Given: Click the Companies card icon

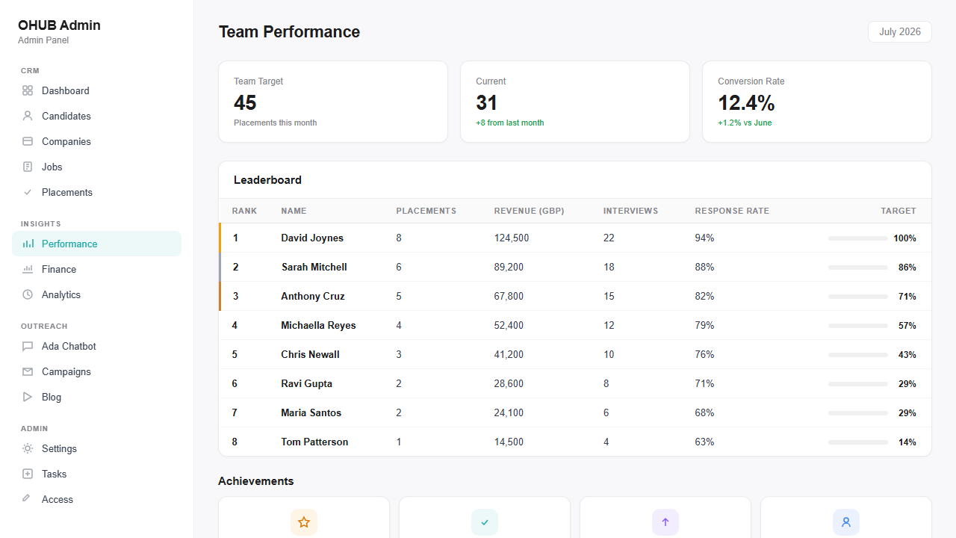Looking at the screenshot, I should pyautogui.click(x=28, y=141).
